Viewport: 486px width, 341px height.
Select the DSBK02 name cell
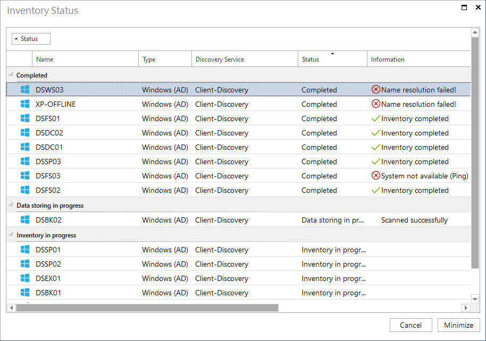pos(48,220)
